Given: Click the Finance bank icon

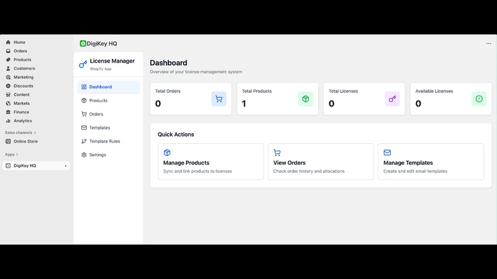Looking at the screenshot, I should tap(8, 112).
